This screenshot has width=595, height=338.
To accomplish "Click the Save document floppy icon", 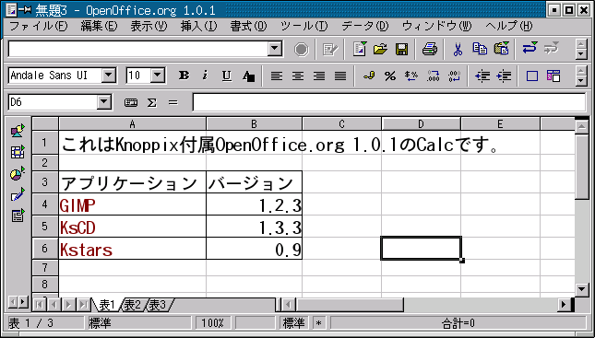I will [401, 49].
